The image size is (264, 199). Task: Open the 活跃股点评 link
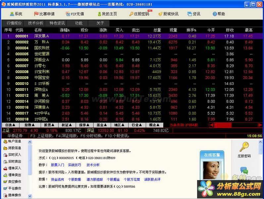click(x=152, y=179)
